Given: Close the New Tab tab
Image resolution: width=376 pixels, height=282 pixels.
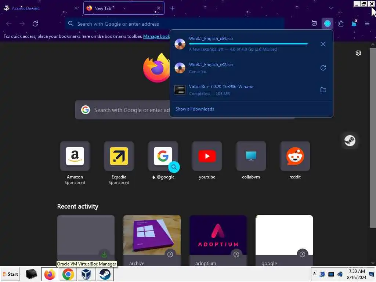Looking at the screenshot, I should tap(159, 8).
